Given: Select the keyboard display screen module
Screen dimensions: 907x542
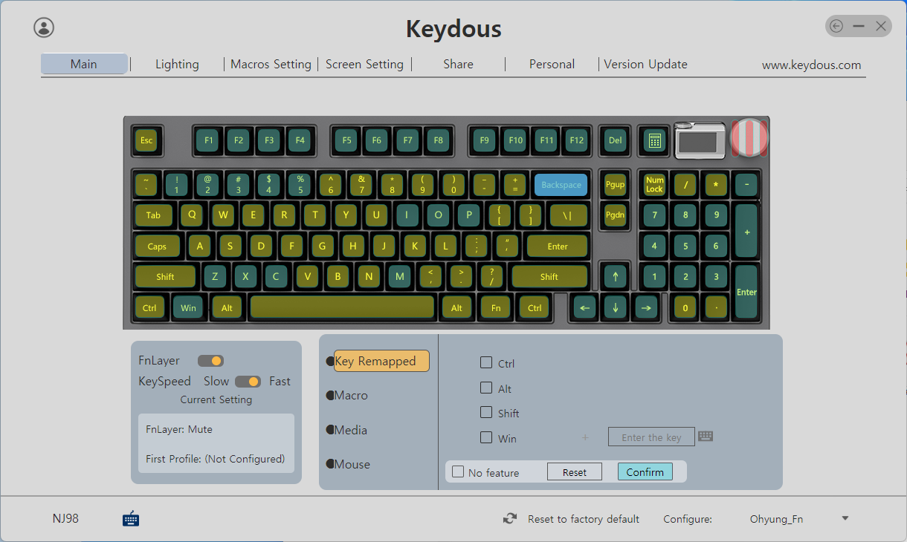Looking at the screenshot, I should 700,140.
